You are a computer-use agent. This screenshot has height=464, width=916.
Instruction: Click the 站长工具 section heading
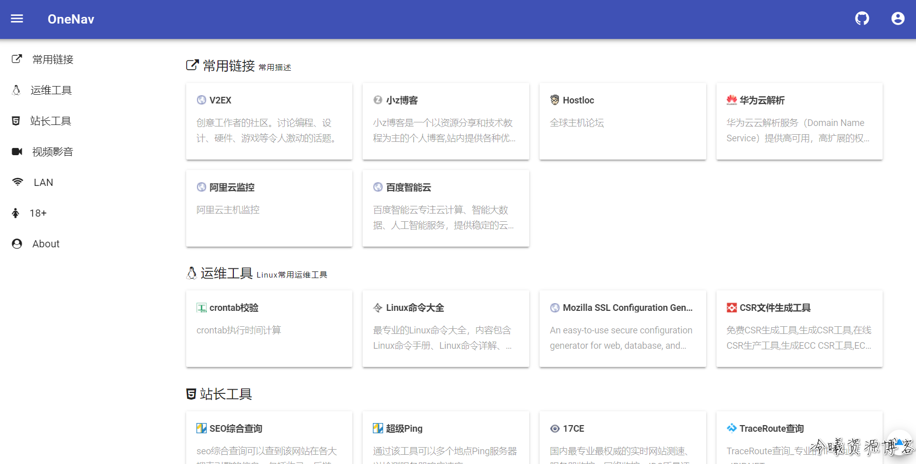coord(226,394)
